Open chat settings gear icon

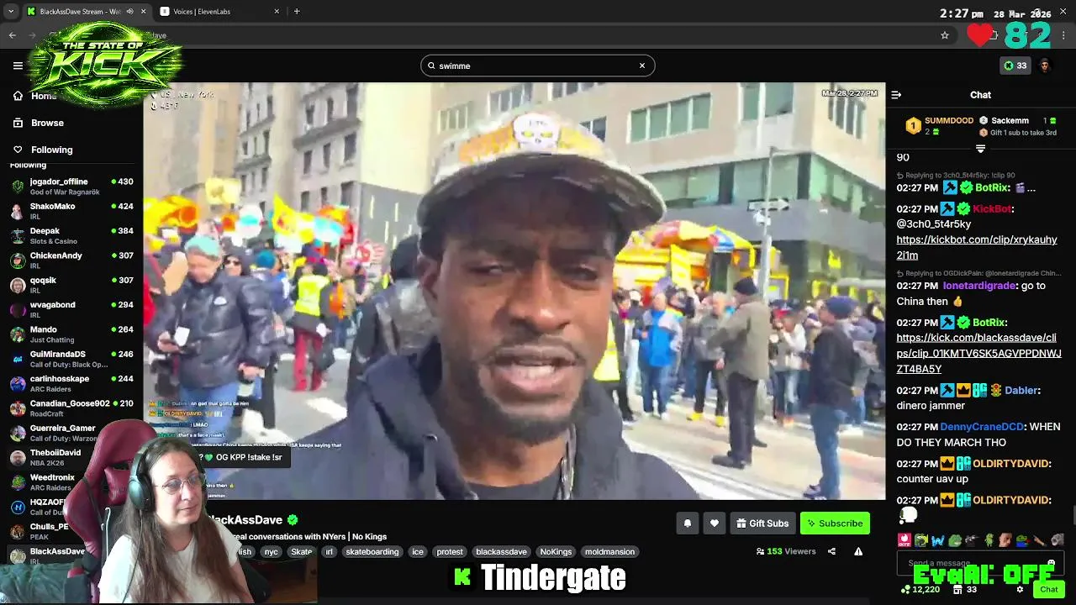click(x=1020, y=590)
